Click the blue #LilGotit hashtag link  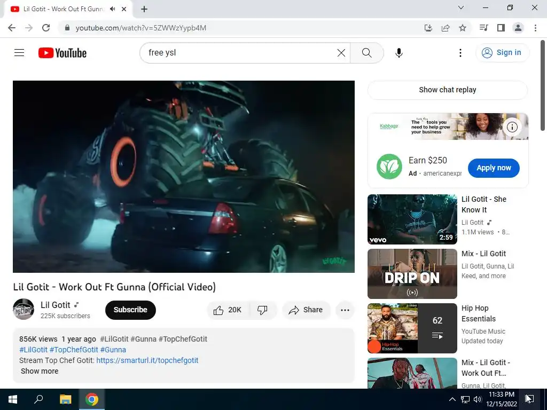(x=34, y=350)
